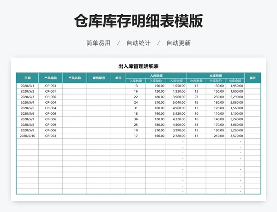Click the 110.00 outbound unit price
The width and height of the screenshot is (277, 212).
(216, 113)
